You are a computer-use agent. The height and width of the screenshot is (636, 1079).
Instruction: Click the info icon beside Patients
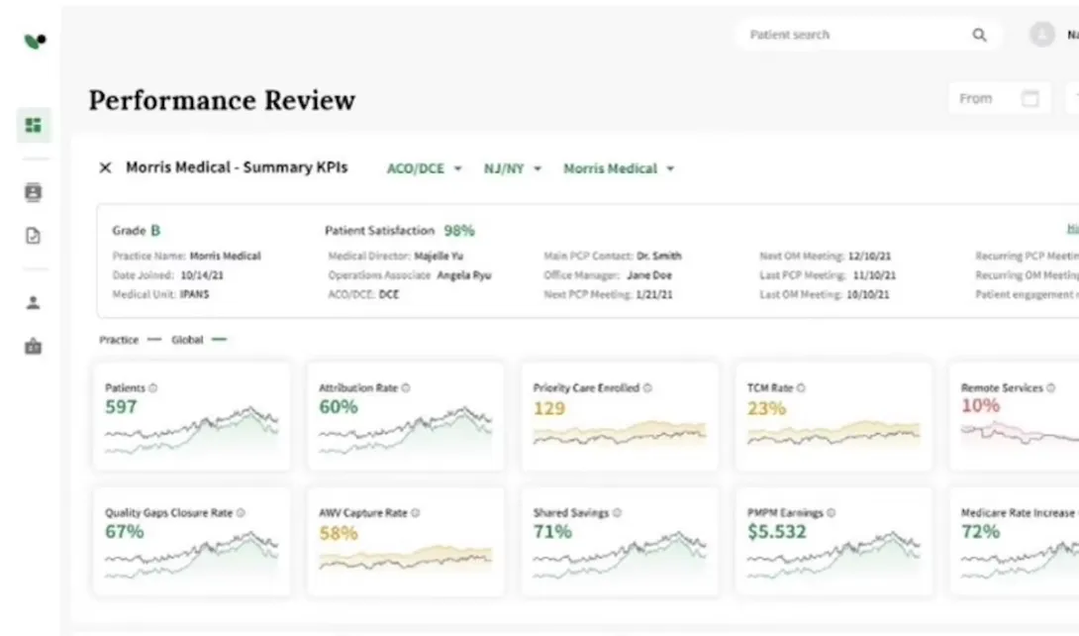(152, 388)
